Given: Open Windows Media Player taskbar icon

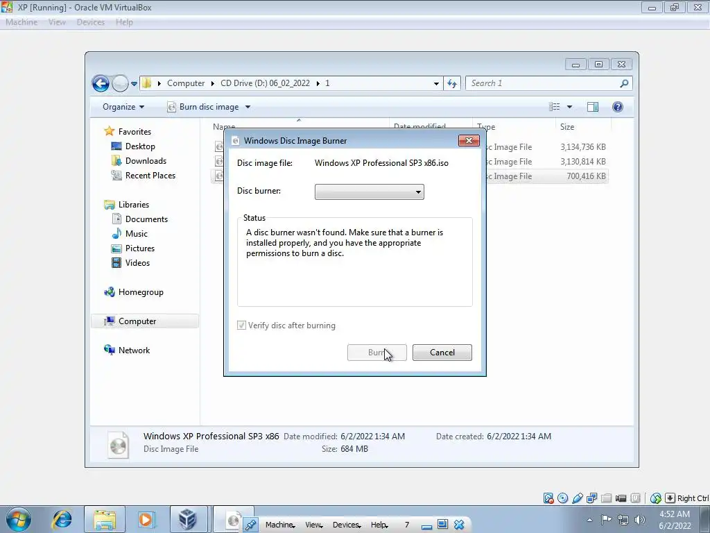Looking at the screenshot, I should pyautogui.click(x=146, y=519).
